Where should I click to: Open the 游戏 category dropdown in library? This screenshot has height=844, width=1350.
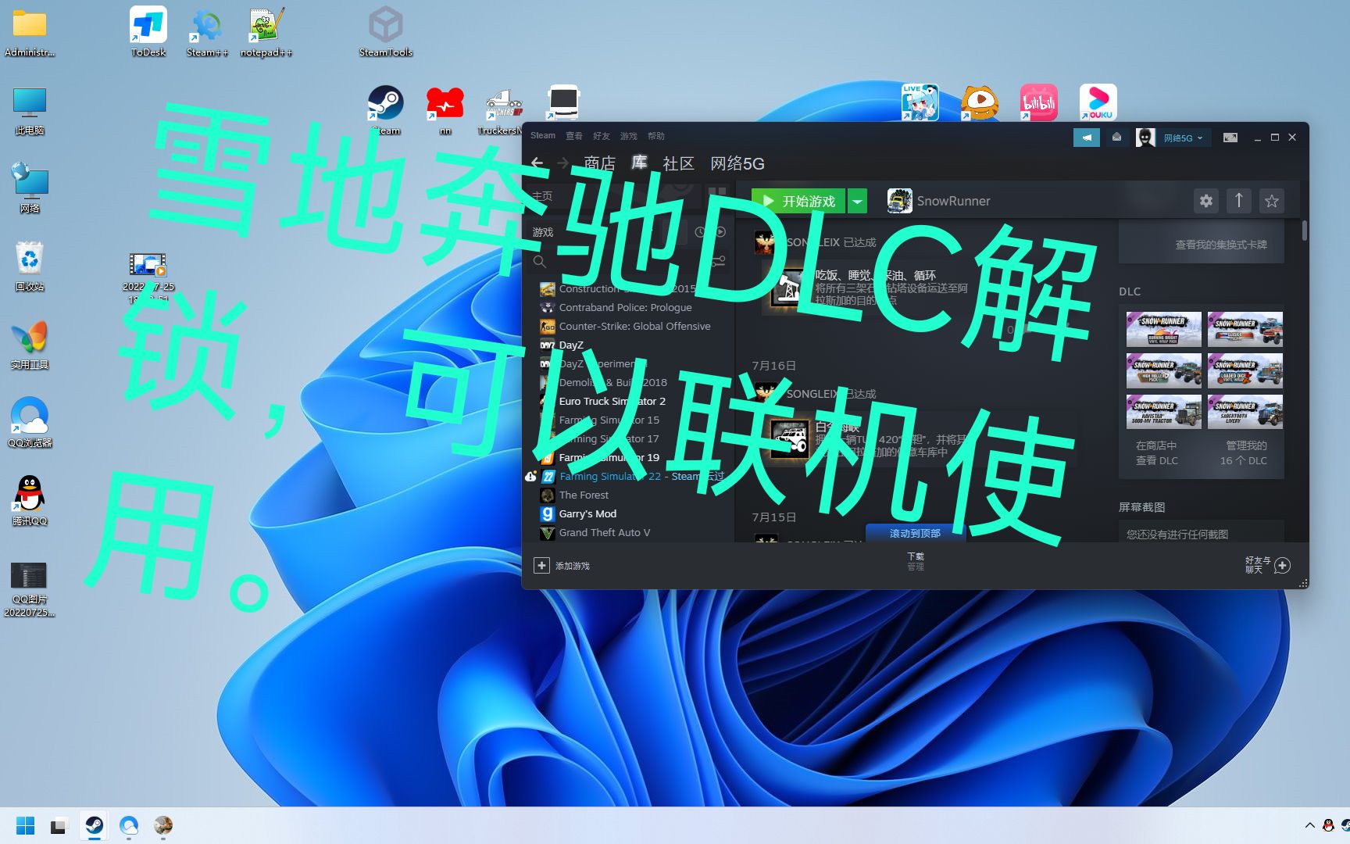544,232
